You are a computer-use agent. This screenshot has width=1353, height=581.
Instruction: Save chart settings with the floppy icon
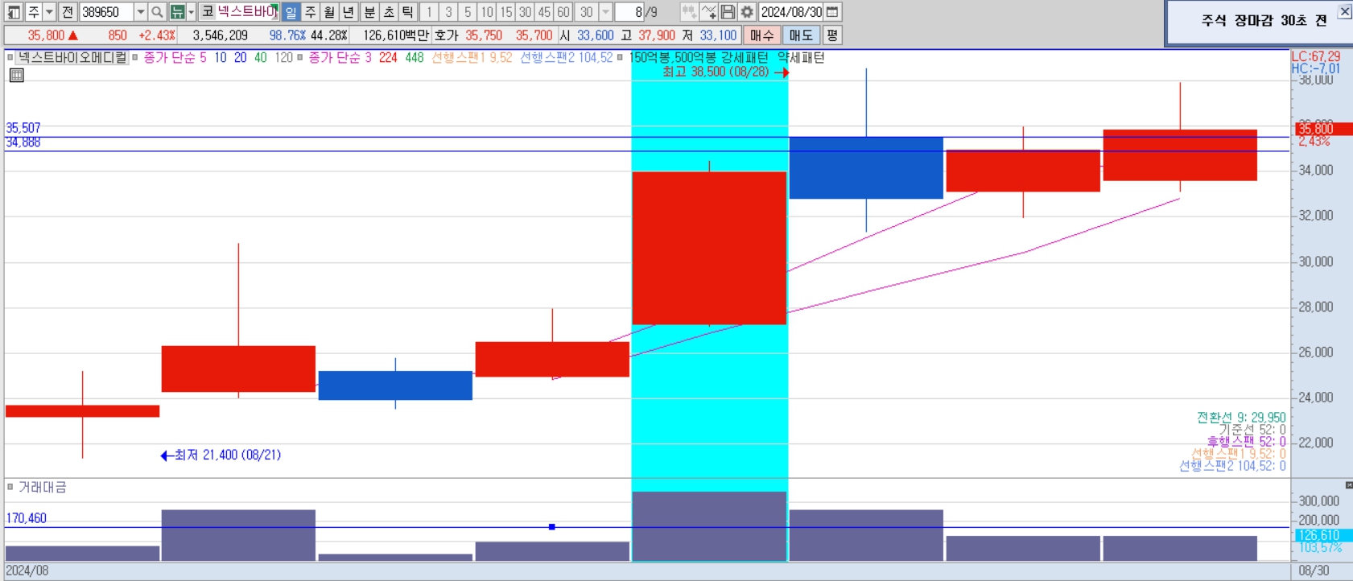point(728,12)
